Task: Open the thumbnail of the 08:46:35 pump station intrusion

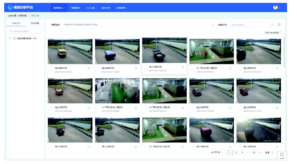Action: click(211, 51)
